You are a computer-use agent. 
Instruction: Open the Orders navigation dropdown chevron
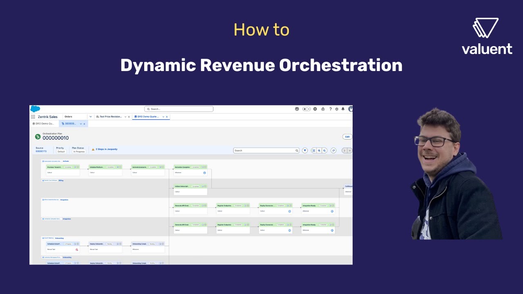pos(91,117)
